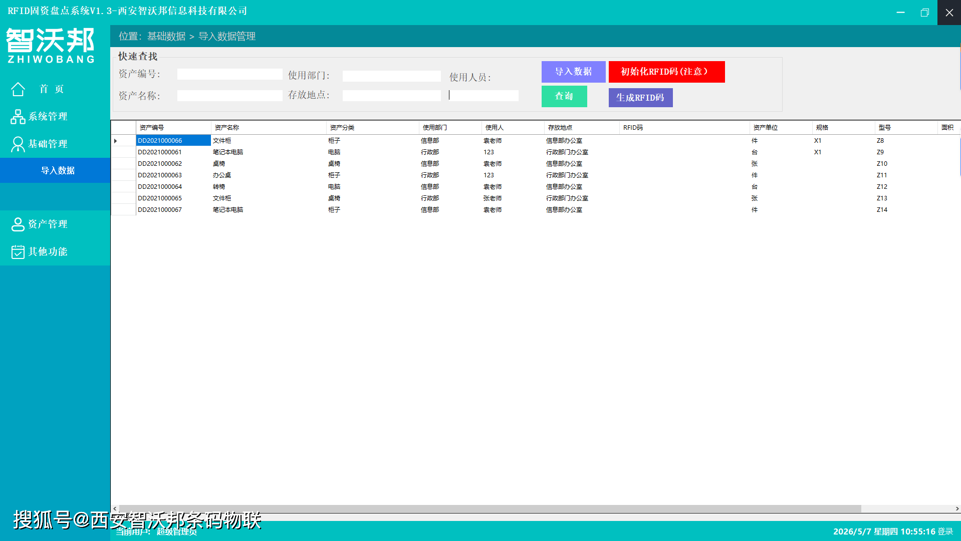This screenshot has height=541, width=961.
Task: Click the red 初始化RFID码 button
Action: coord(667,72)
